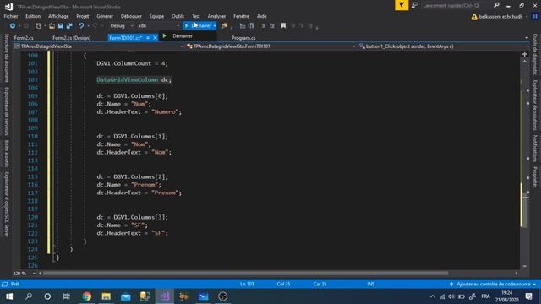The height and width of the screenshot is (304, 541).
Task: Click the save all files icon
Action: click(x=69, y=26)
